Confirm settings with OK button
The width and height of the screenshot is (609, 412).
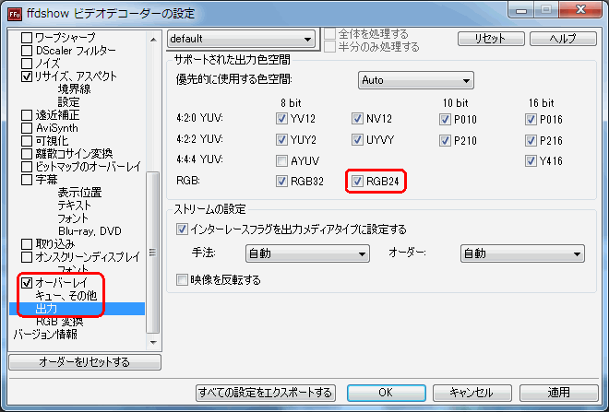point(386,393)
